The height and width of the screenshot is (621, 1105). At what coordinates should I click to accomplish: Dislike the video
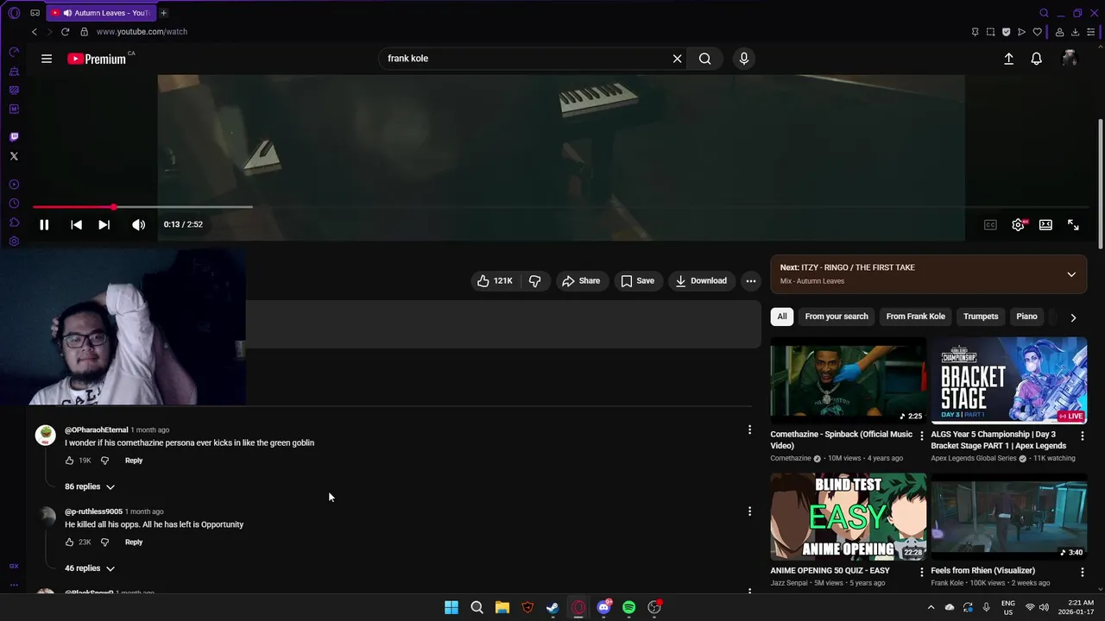pyautogui.click(x=534, y=280)
